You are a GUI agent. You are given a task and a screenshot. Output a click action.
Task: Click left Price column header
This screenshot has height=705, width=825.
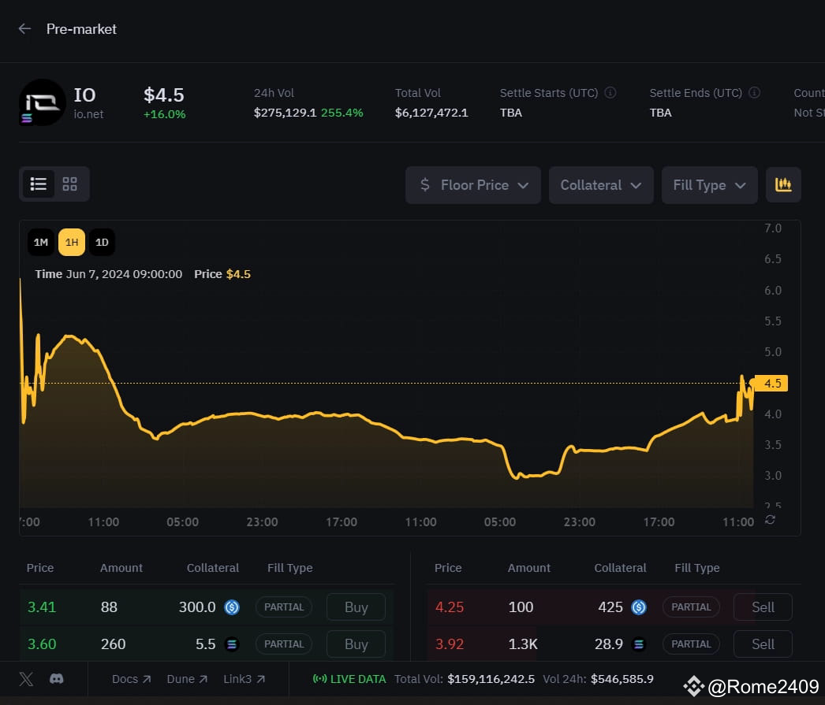pyautogui.click(x=40, y=568)
